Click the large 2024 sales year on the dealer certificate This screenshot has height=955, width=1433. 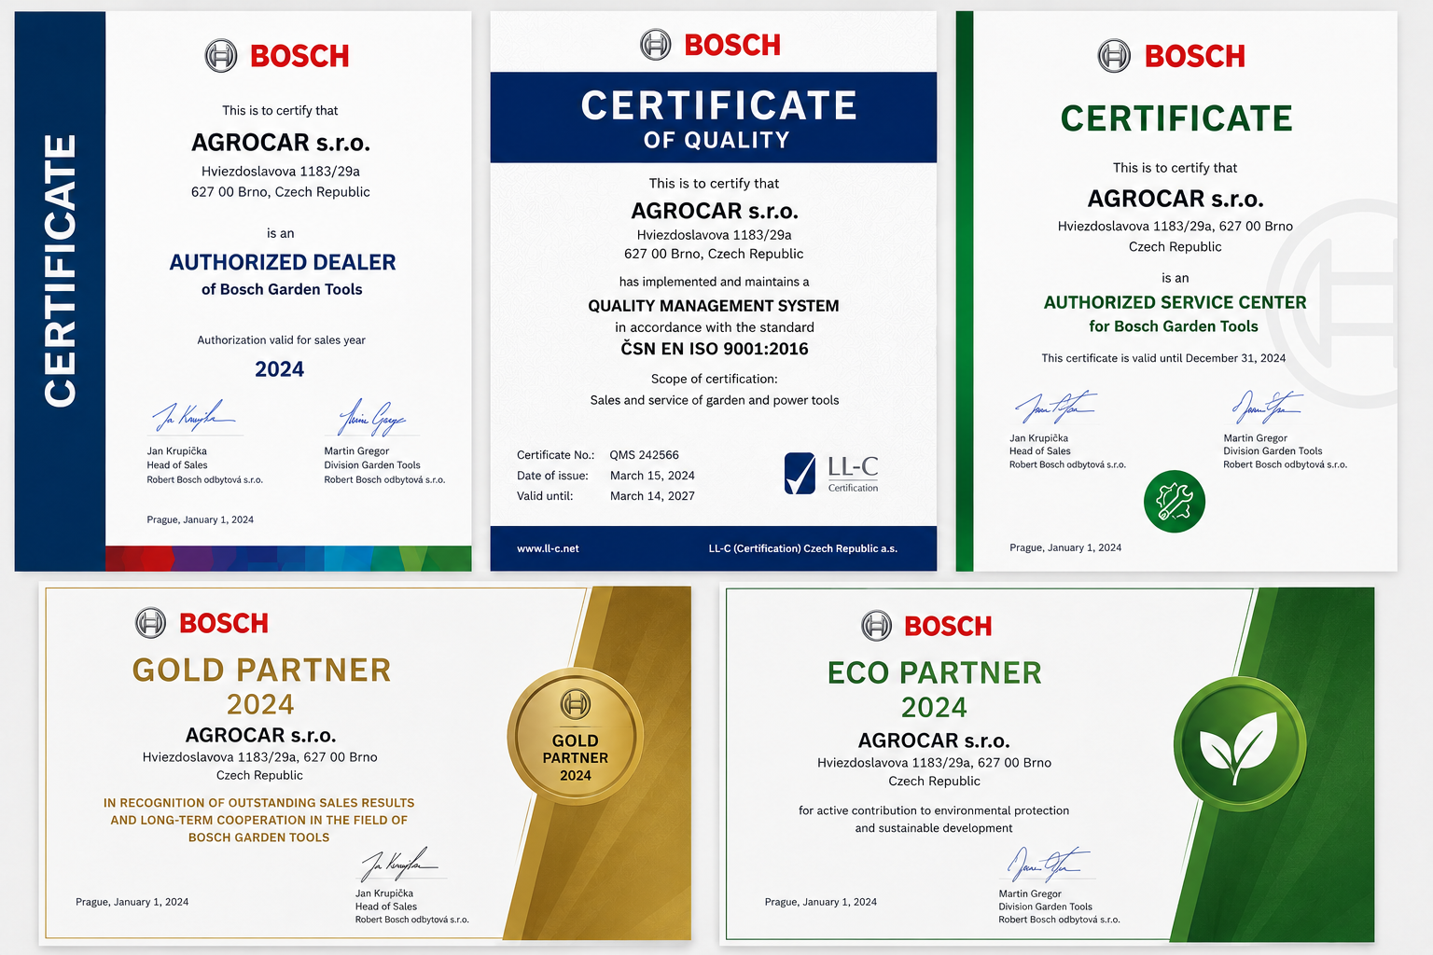click(280, 369)
